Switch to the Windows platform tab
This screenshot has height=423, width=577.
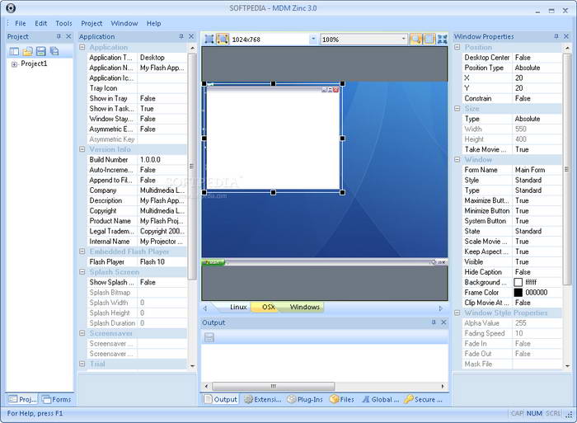tap(305, 307)
